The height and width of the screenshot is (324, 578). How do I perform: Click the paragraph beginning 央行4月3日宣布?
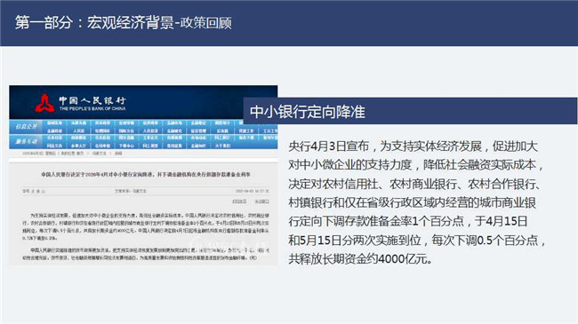pyautogui.click(x=416, y=202)
